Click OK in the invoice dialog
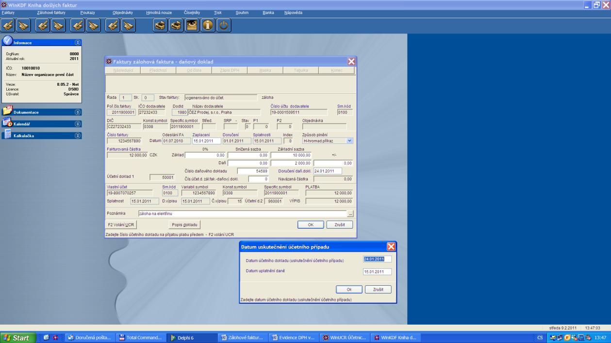The height and width of the screenshot is (343, 611). 311,224
